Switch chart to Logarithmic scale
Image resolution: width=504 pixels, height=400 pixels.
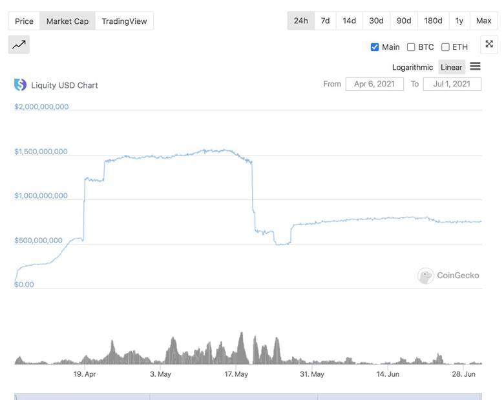412,67
